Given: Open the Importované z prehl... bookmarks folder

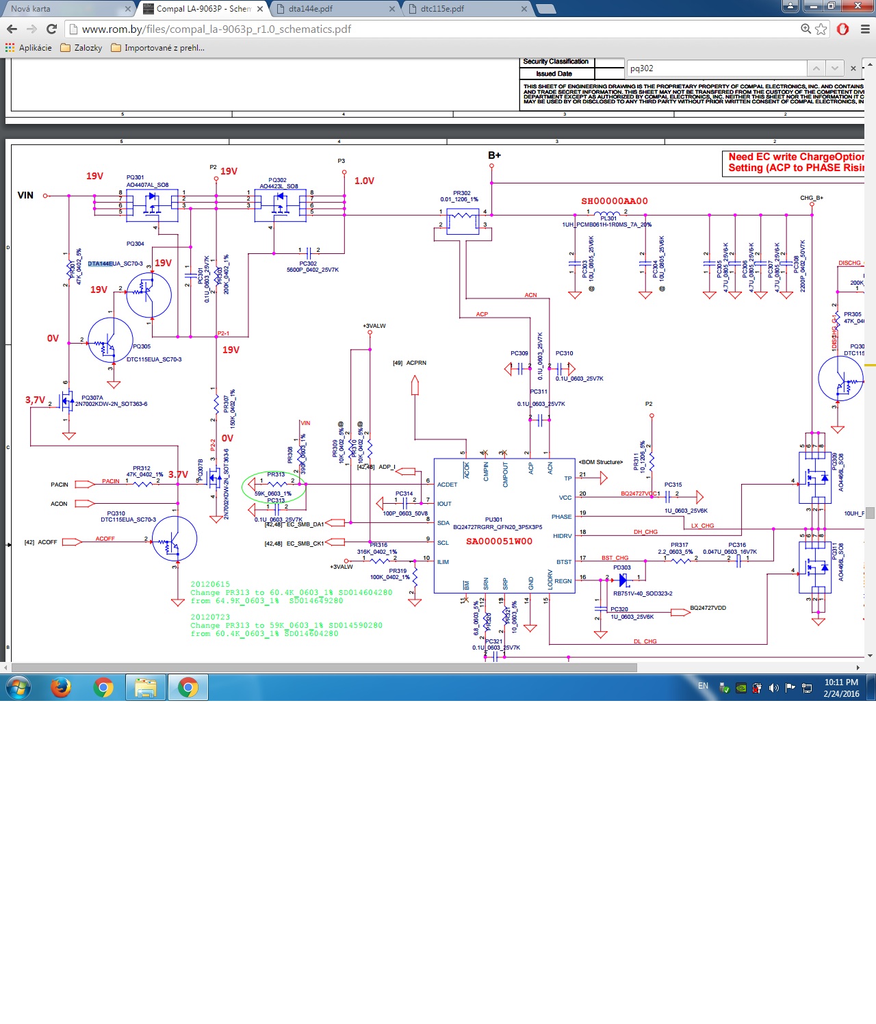Looking at the screenshot, I should pyautogui.click(x=157, y=48).
